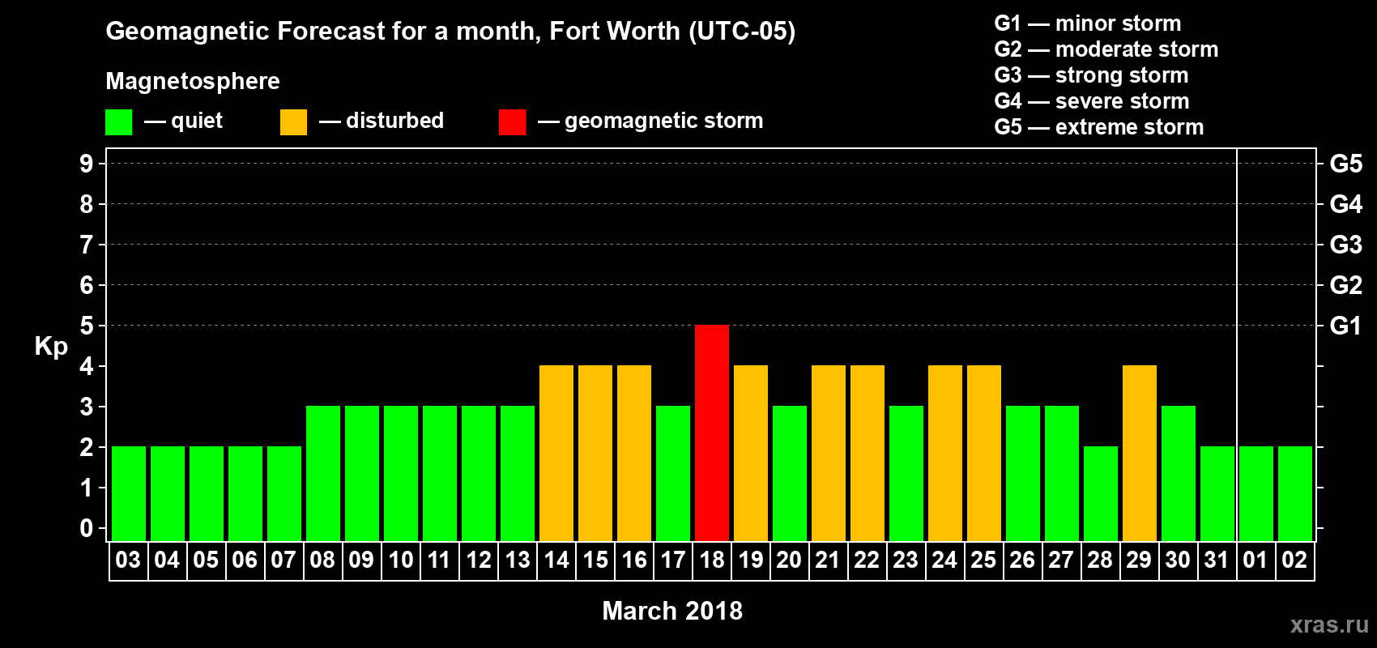Image resolution: width=1377 pixels, height=648 pixels.
Task: Select the green bar for day 17
Action: click(673, 473)
